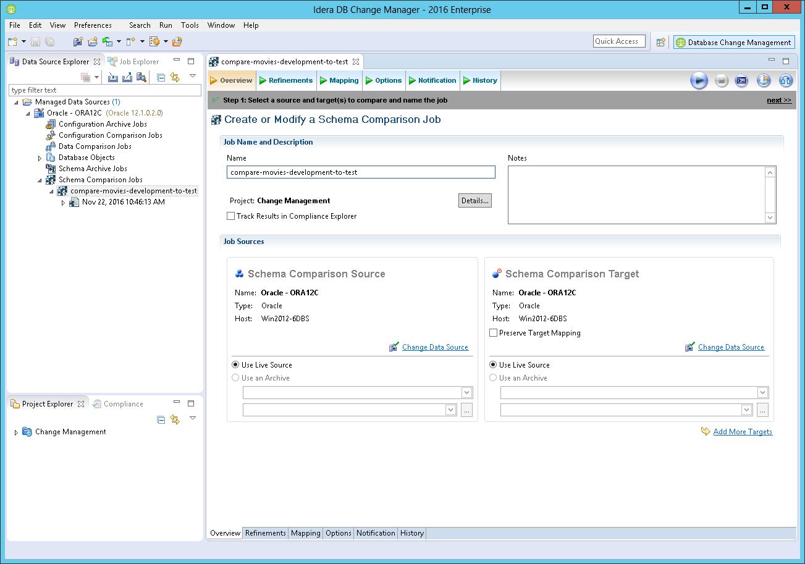Click the schedule job clock icon
The height and width of the screenshot is (564, 805).
point(764,80)
